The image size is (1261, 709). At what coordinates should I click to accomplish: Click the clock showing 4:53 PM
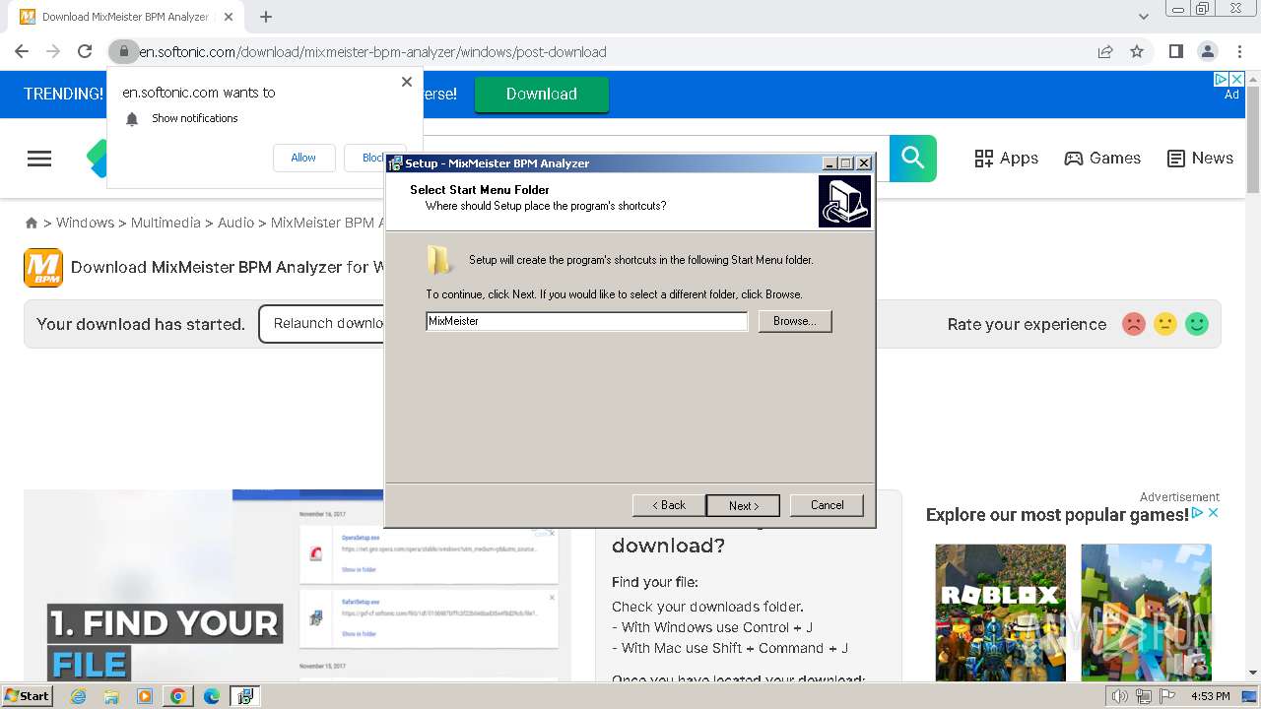(1210, 696)
